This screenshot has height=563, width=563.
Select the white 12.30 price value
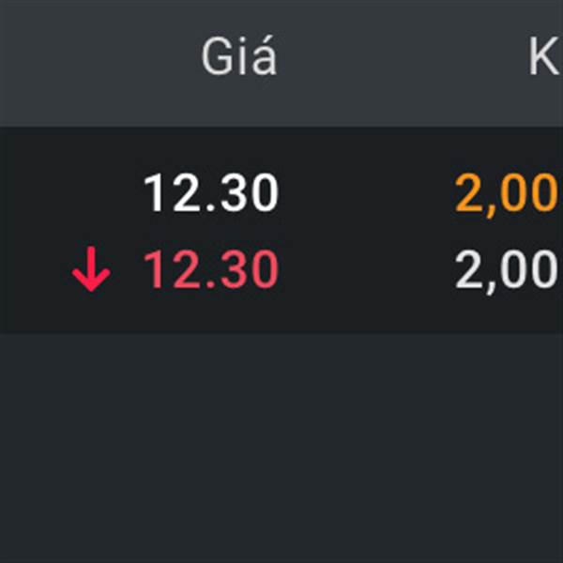pos(211,192)
